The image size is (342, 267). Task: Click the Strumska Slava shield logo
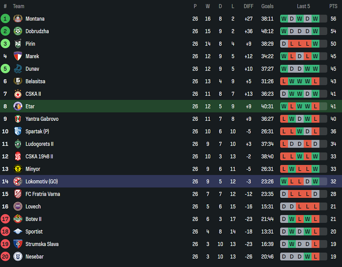pyautogui.click(x=18, y=244)
